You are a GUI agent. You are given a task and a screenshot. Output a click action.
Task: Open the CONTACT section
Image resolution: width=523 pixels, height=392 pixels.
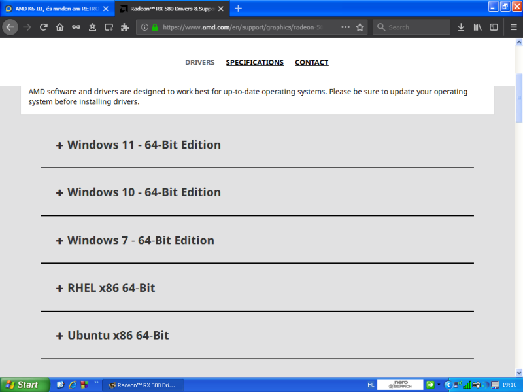[312, 62]
